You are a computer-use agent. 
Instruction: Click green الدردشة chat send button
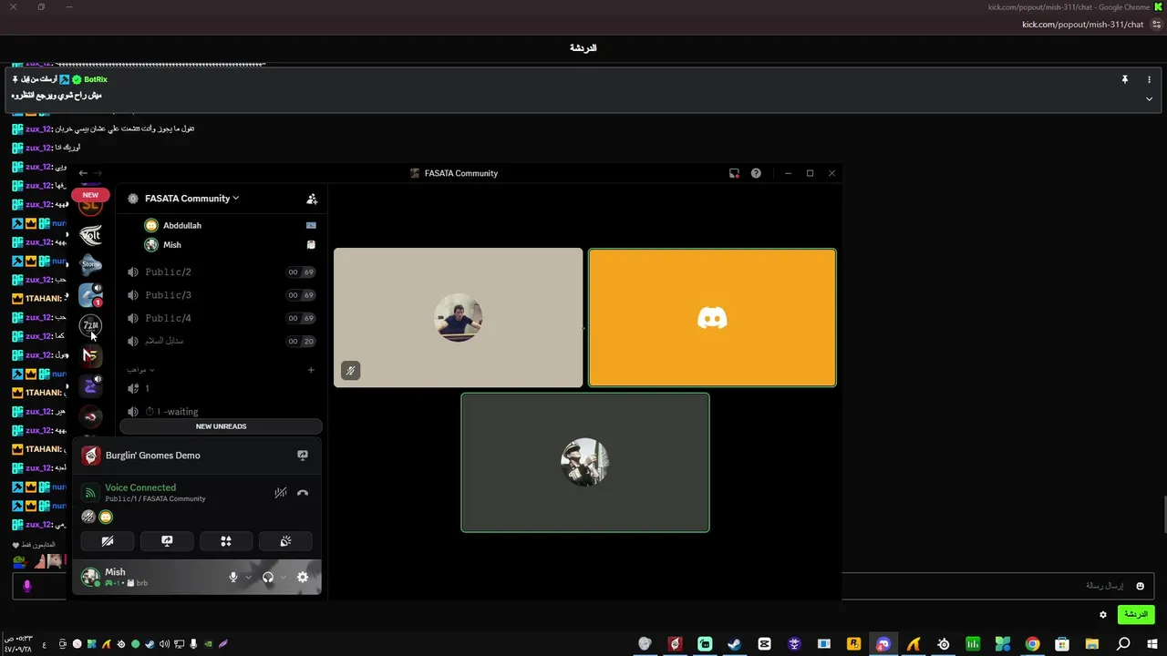point(1135,615)
